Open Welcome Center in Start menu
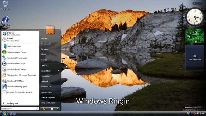The height and width of the screenshot is (116, 206). click(x=20, y=46)
